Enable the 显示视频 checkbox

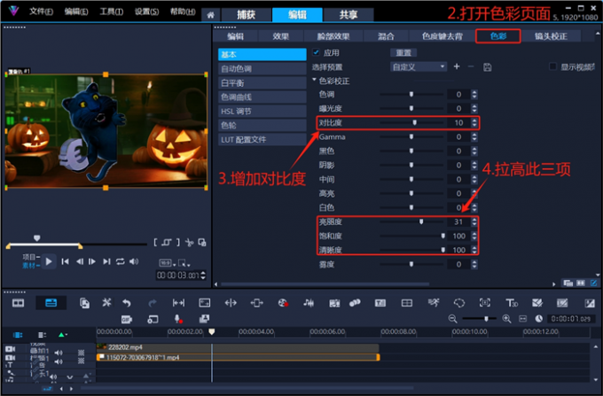(x=552, y=66)
